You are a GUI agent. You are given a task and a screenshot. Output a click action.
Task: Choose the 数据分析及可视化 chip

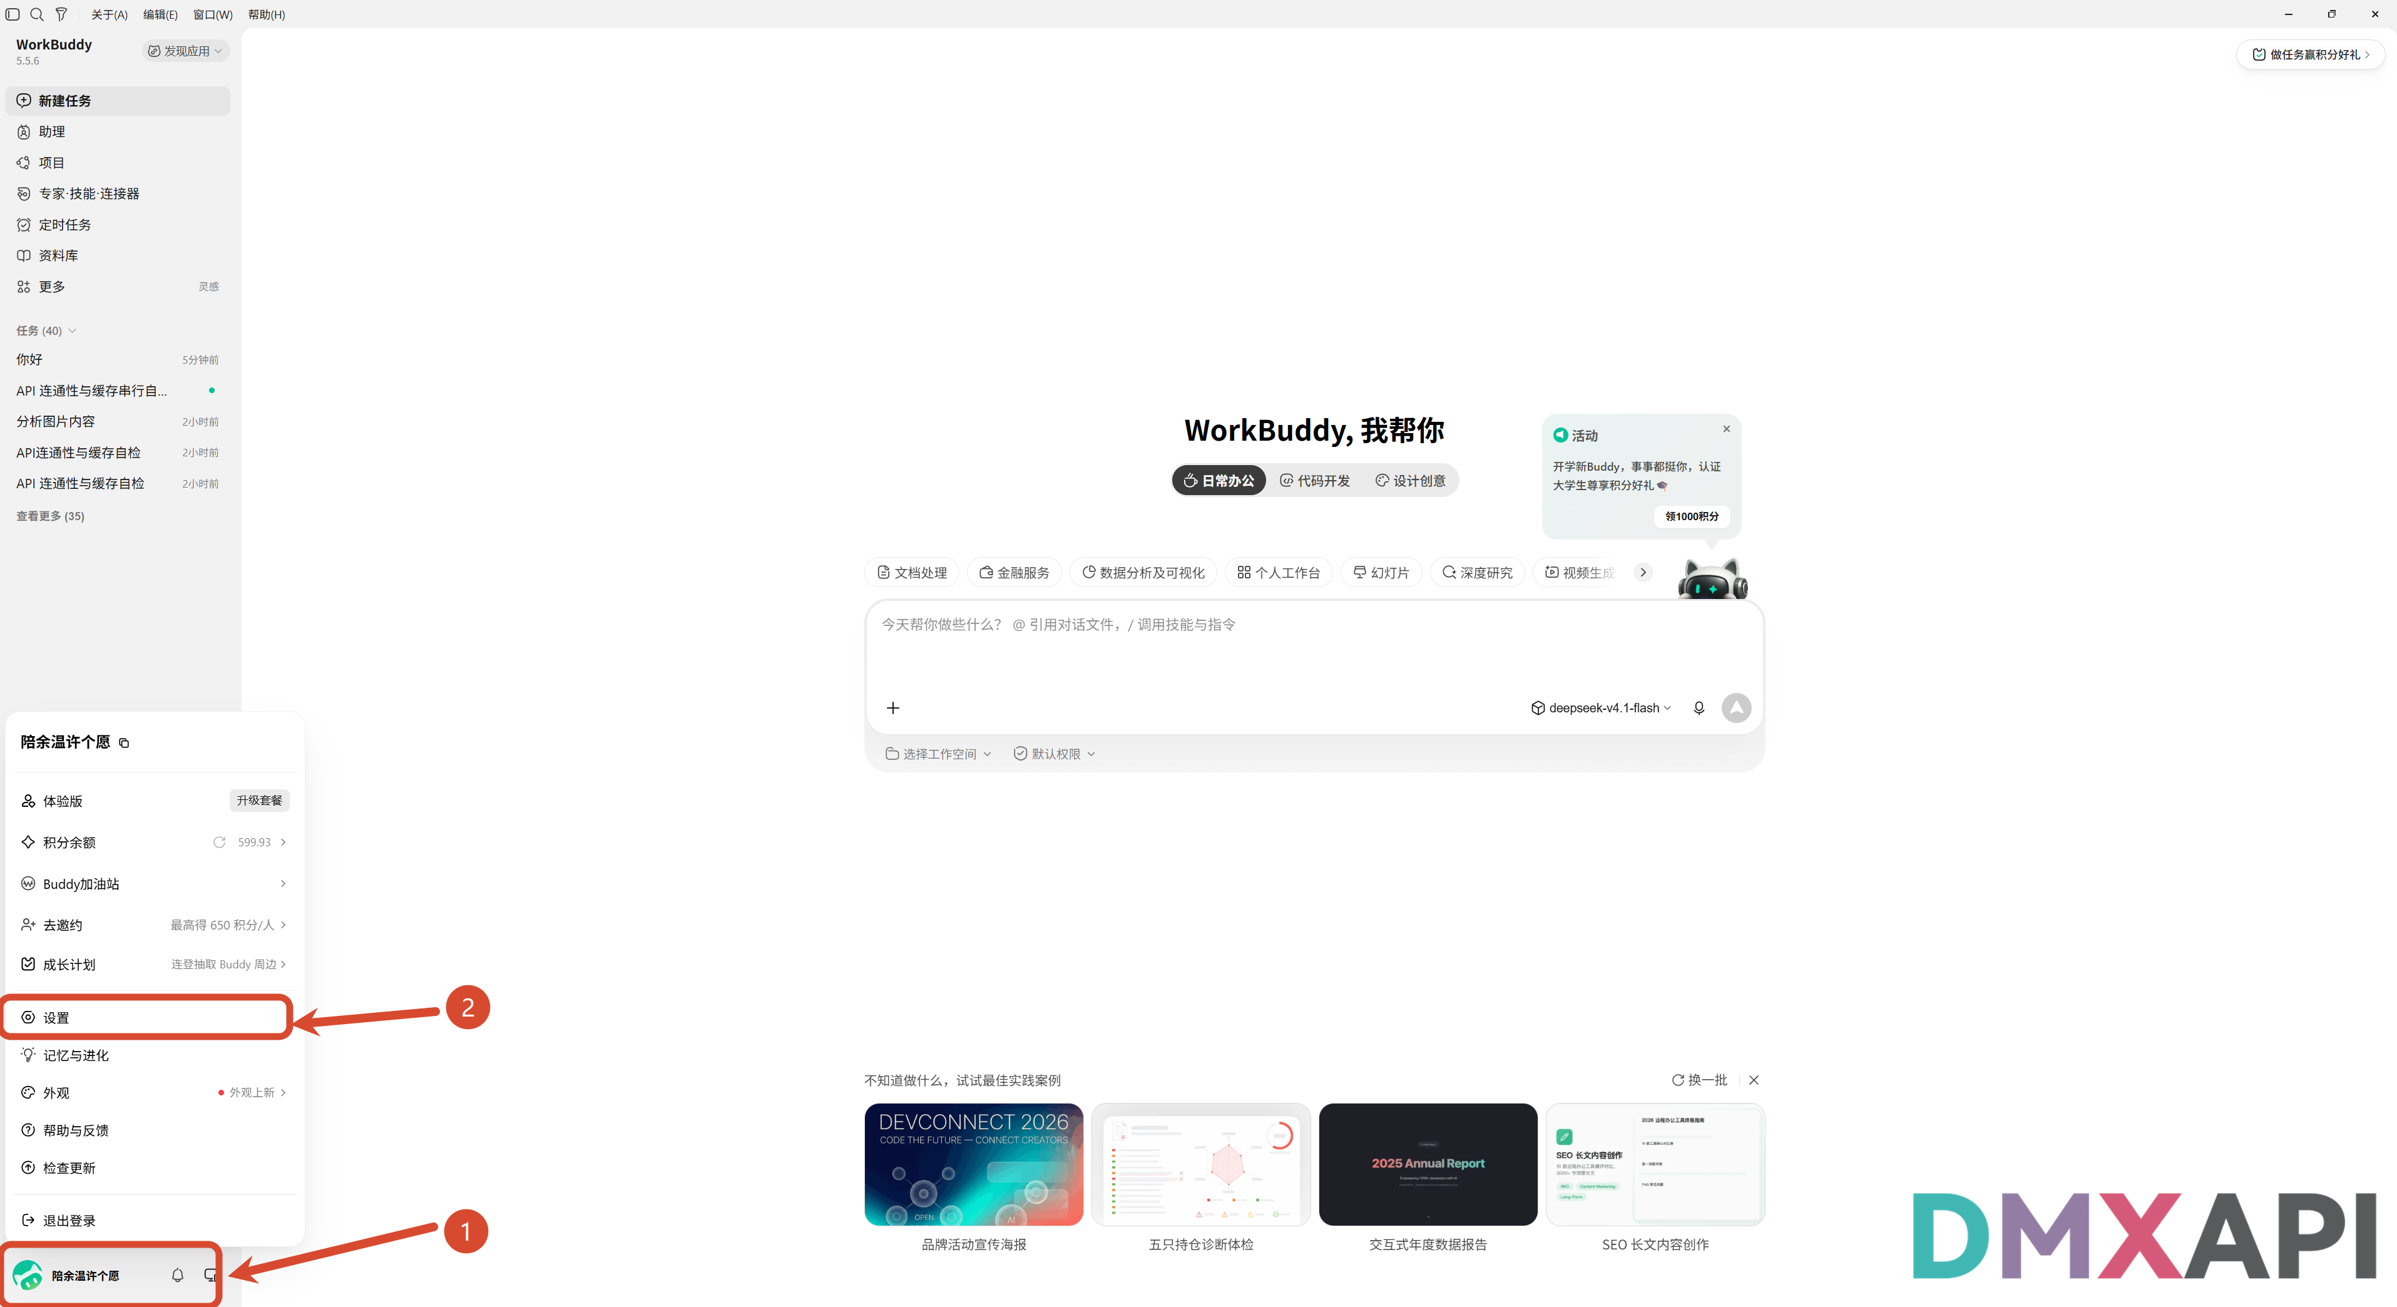coord(1143,573)
